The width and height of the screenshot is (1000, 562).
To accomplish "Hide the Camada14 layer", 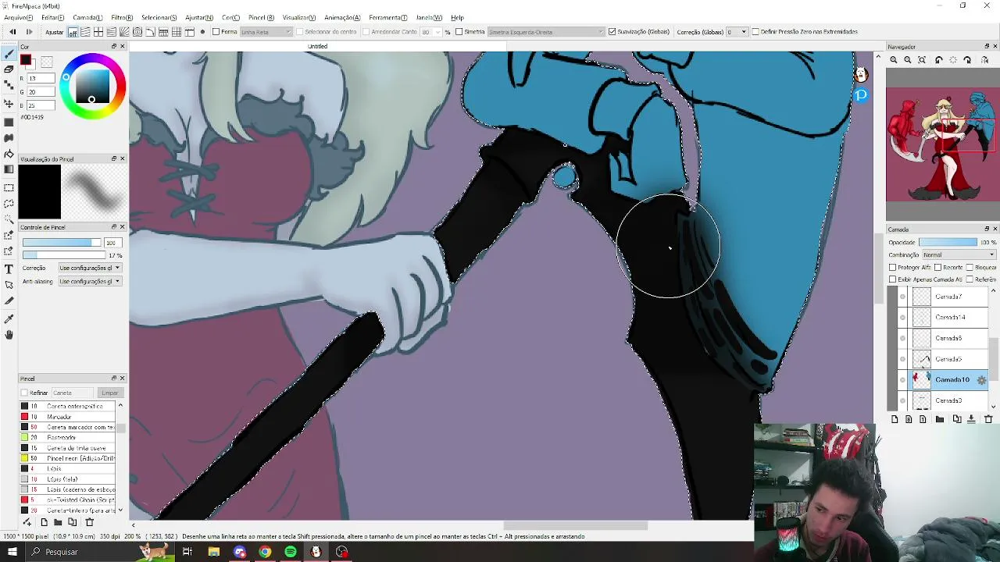I will click(902, 318).
